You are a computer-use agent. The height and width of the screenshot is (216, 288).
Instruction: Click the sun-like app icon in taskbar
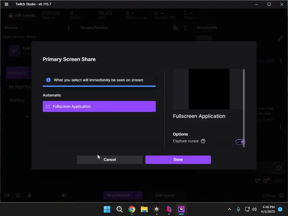[x=156, y=209]
